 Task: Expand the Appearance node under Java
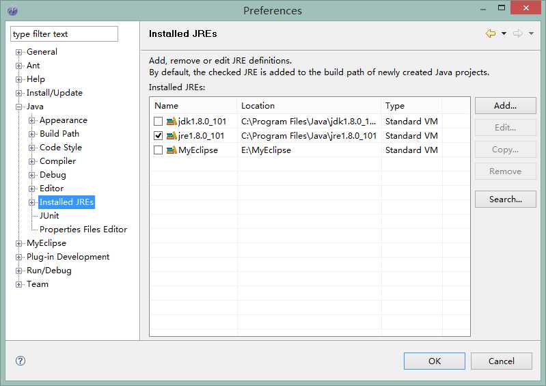pos(31,120)
